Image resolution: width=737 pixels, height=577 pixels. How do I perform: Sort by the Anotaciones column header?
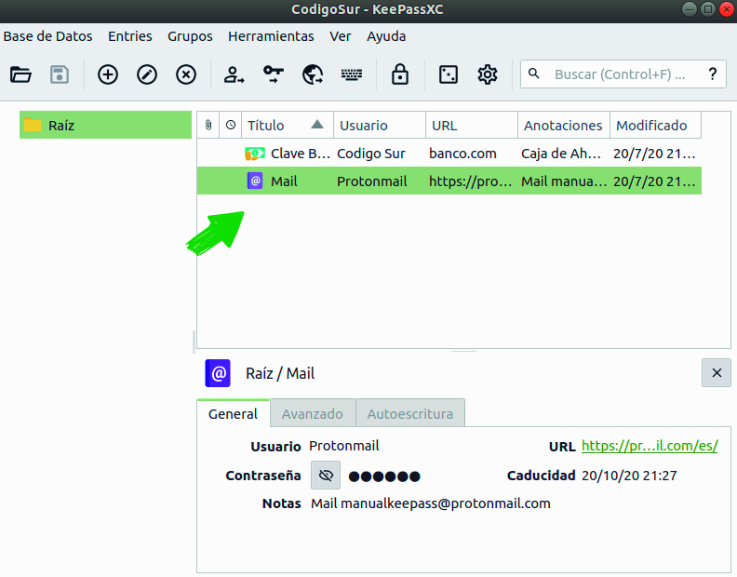tap(564, 125)
